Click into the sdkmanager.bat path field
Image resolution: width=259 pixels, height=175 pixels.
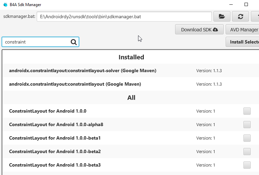[124, 16]
